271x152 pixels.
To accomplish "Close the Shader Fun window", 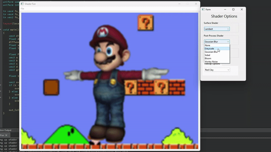I will pyautogui.click(x=196, y=4).
